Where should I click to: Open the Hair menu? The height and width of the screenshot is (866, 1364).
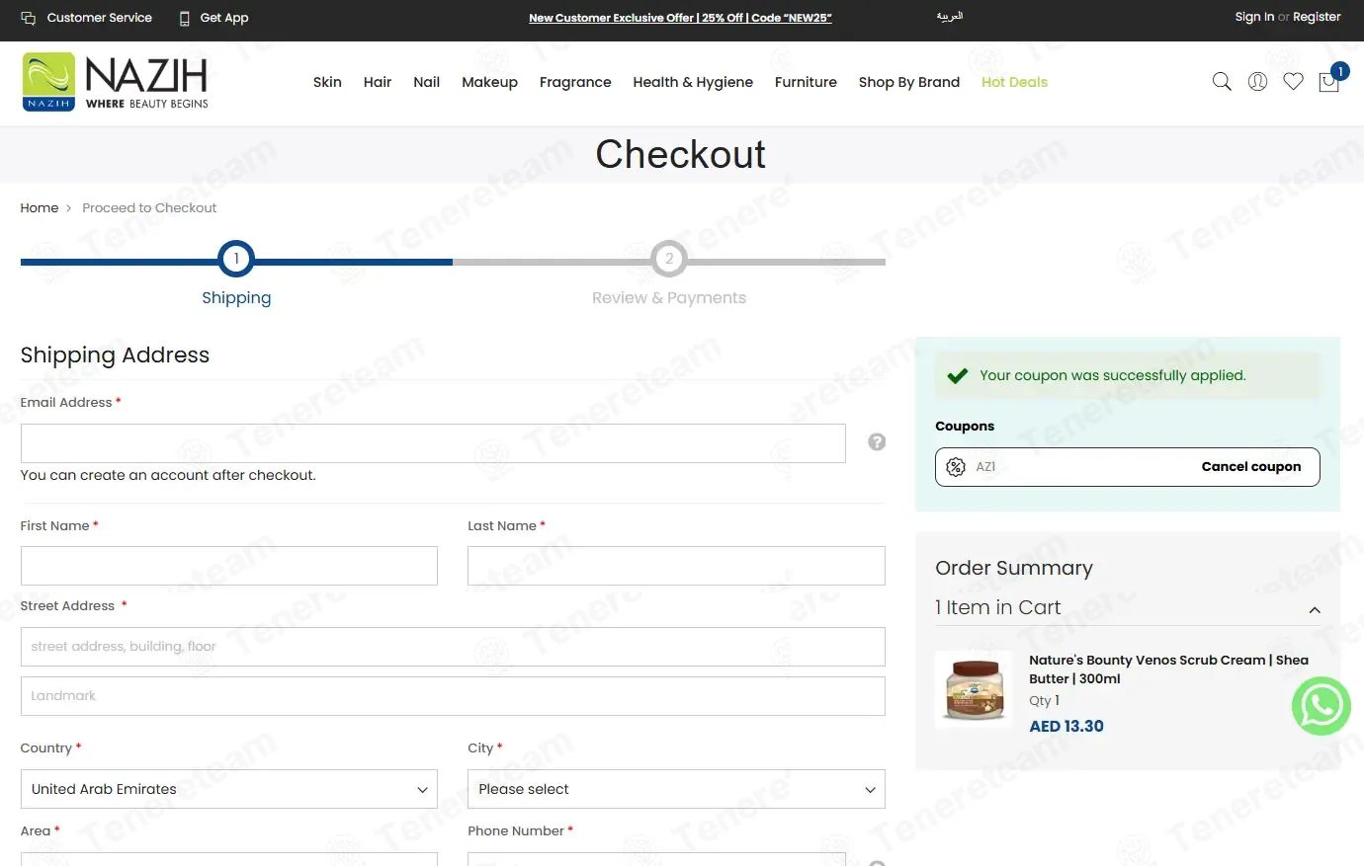378,82
